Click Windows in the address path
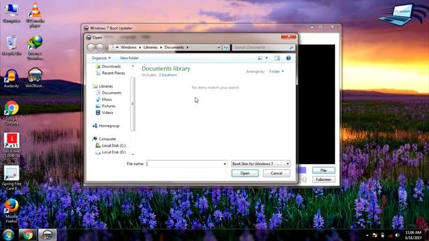Viewport: 429px width, 241px height. 128,48
